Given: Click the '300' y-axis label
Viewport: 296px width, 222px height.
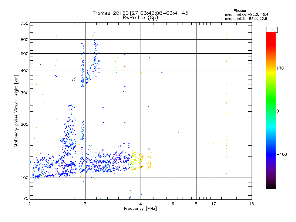Looking at the screenshot, I should pos(24,93).
